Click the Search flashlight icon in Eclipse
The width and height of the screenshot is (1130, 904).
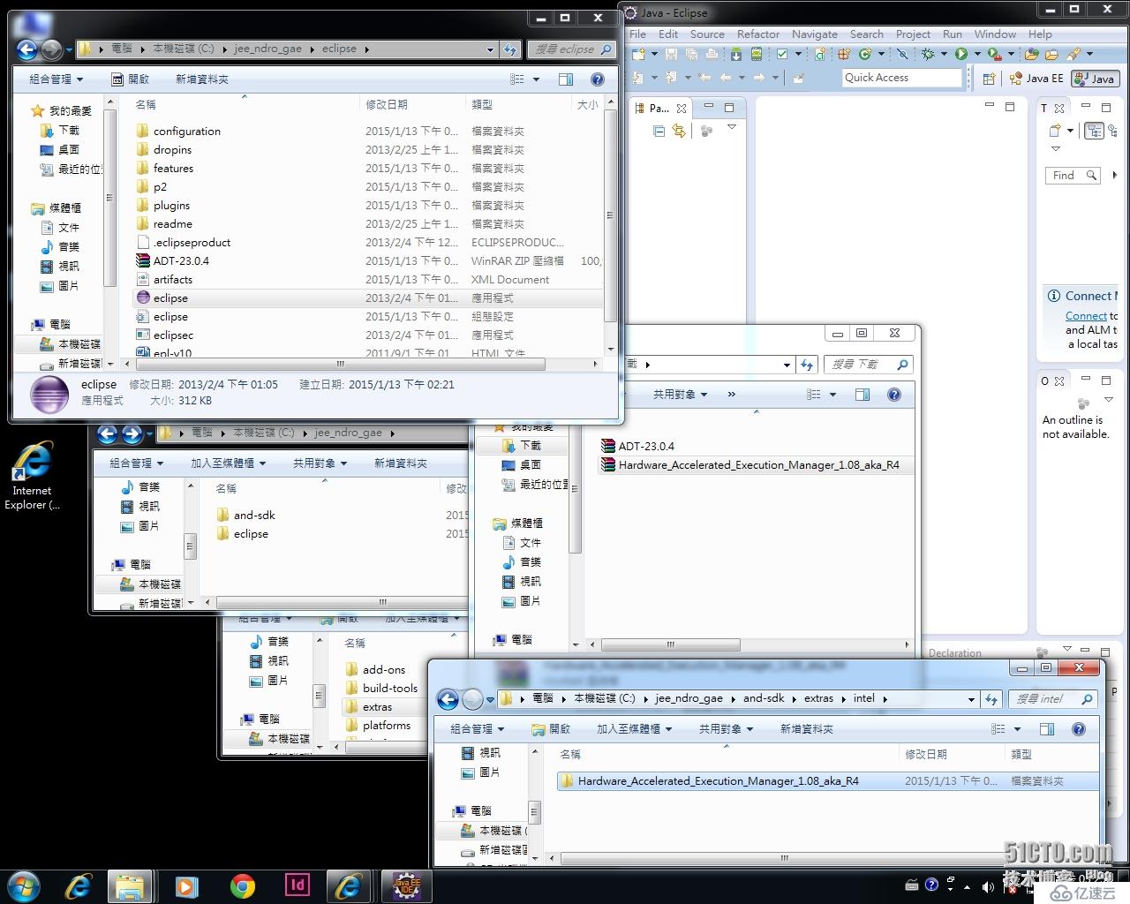pyautogui.click(x=1073, y=54)
